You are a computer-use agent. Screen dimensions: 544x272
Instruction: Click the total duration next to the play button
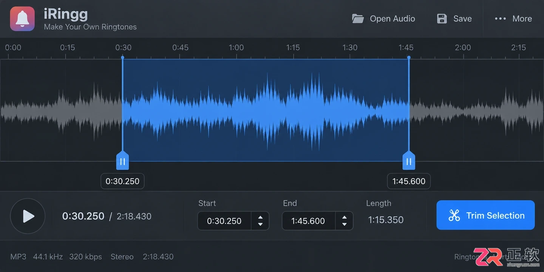134,216
